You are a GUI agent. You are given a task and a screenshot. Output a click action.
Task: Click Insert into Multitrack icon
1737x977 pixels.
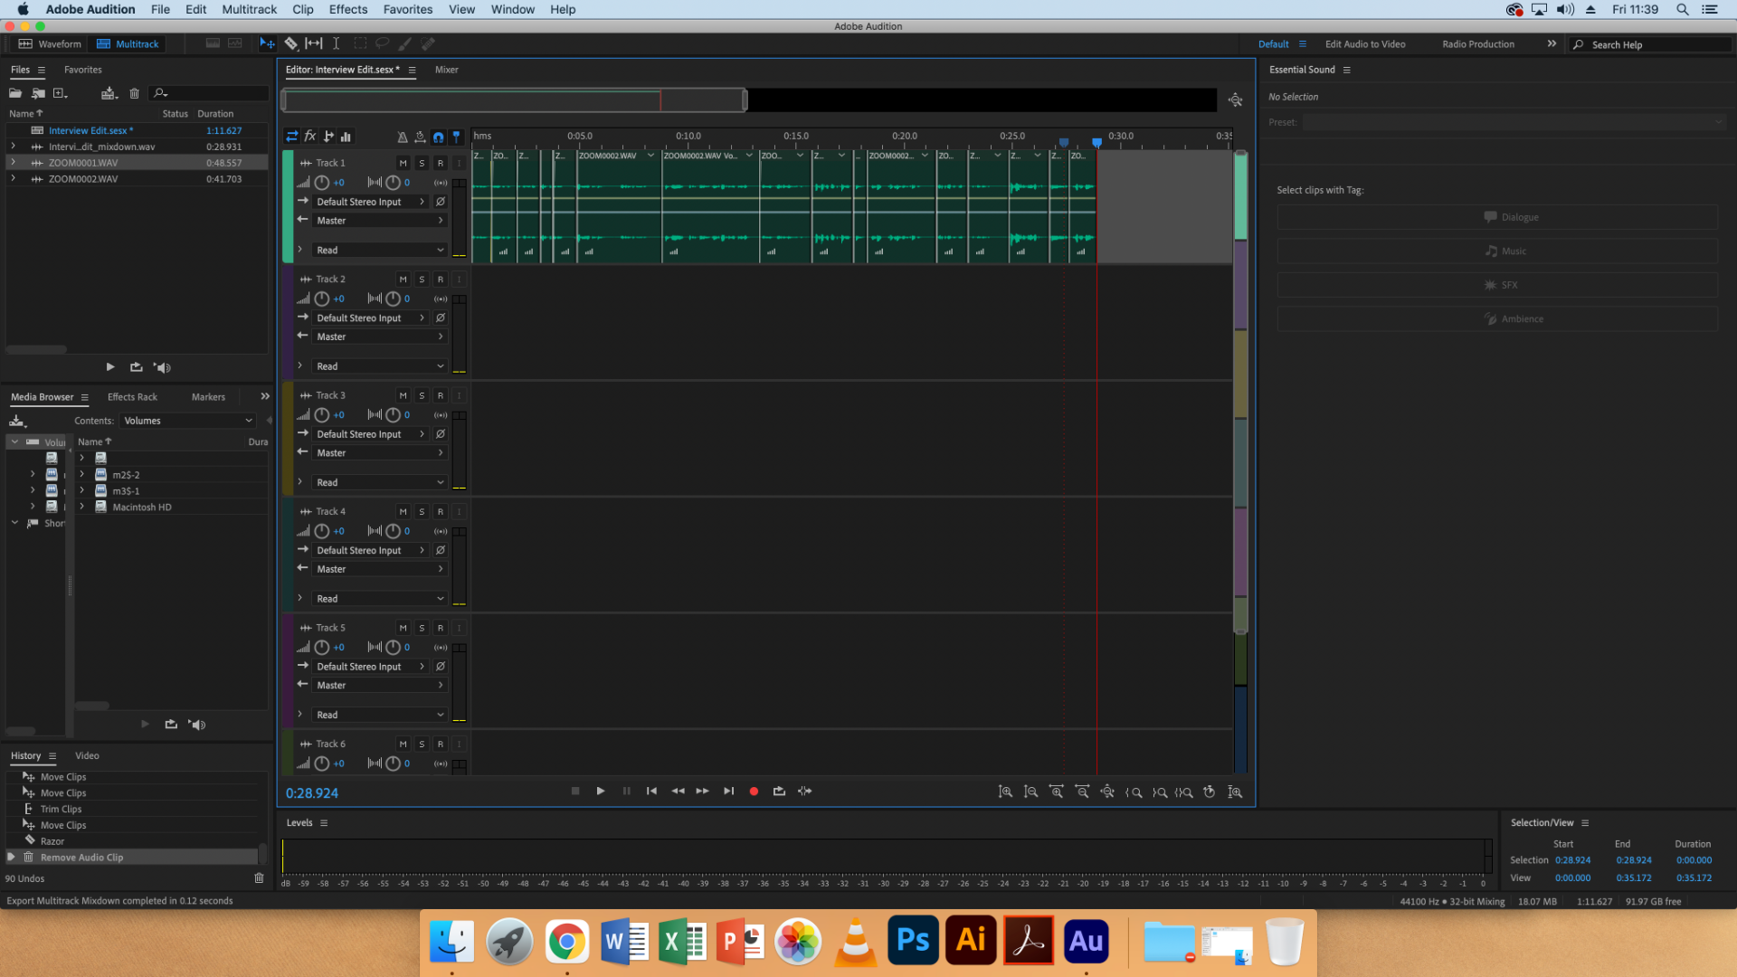(x=109, y=93)
